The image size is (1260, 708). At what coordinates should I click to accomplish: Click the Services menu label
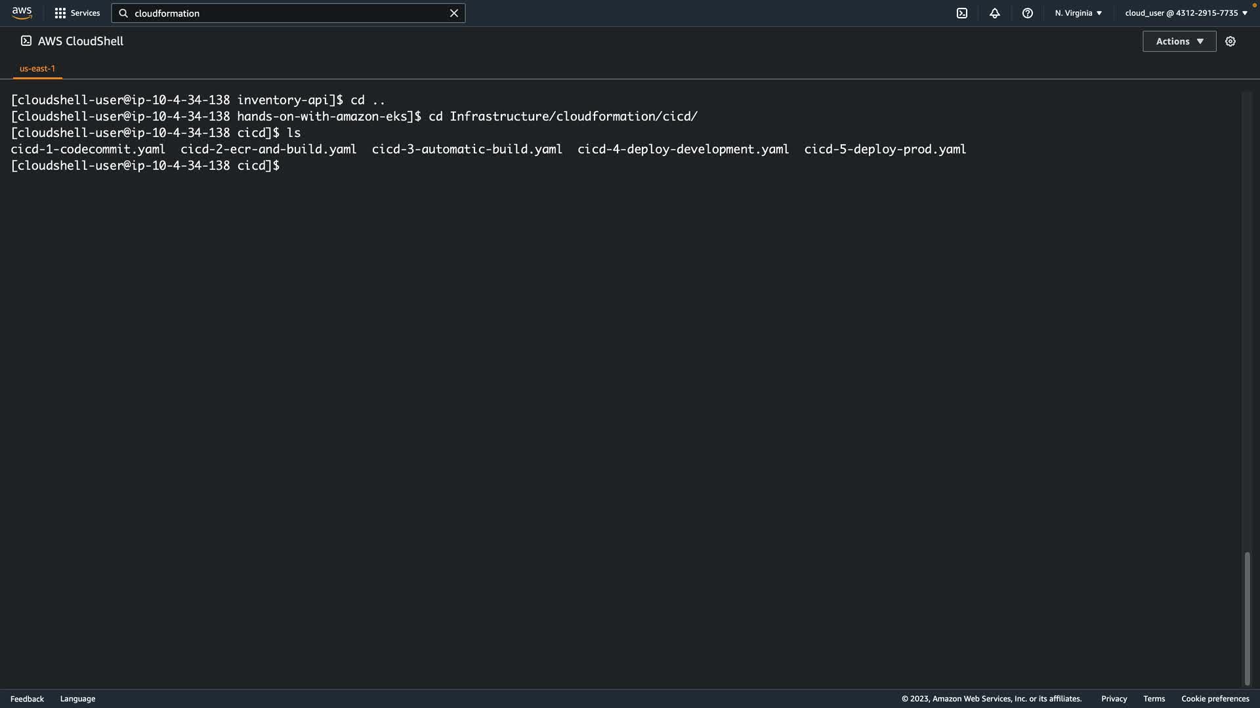tap(85, 13)
